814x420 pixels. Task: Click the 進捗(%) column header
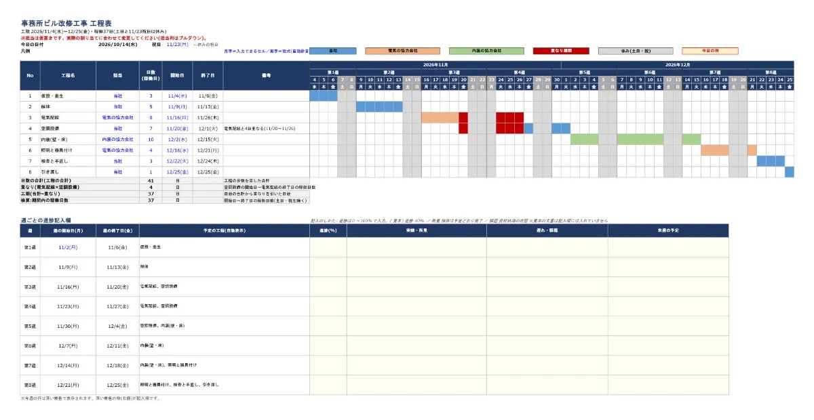(x=328, y=231)
